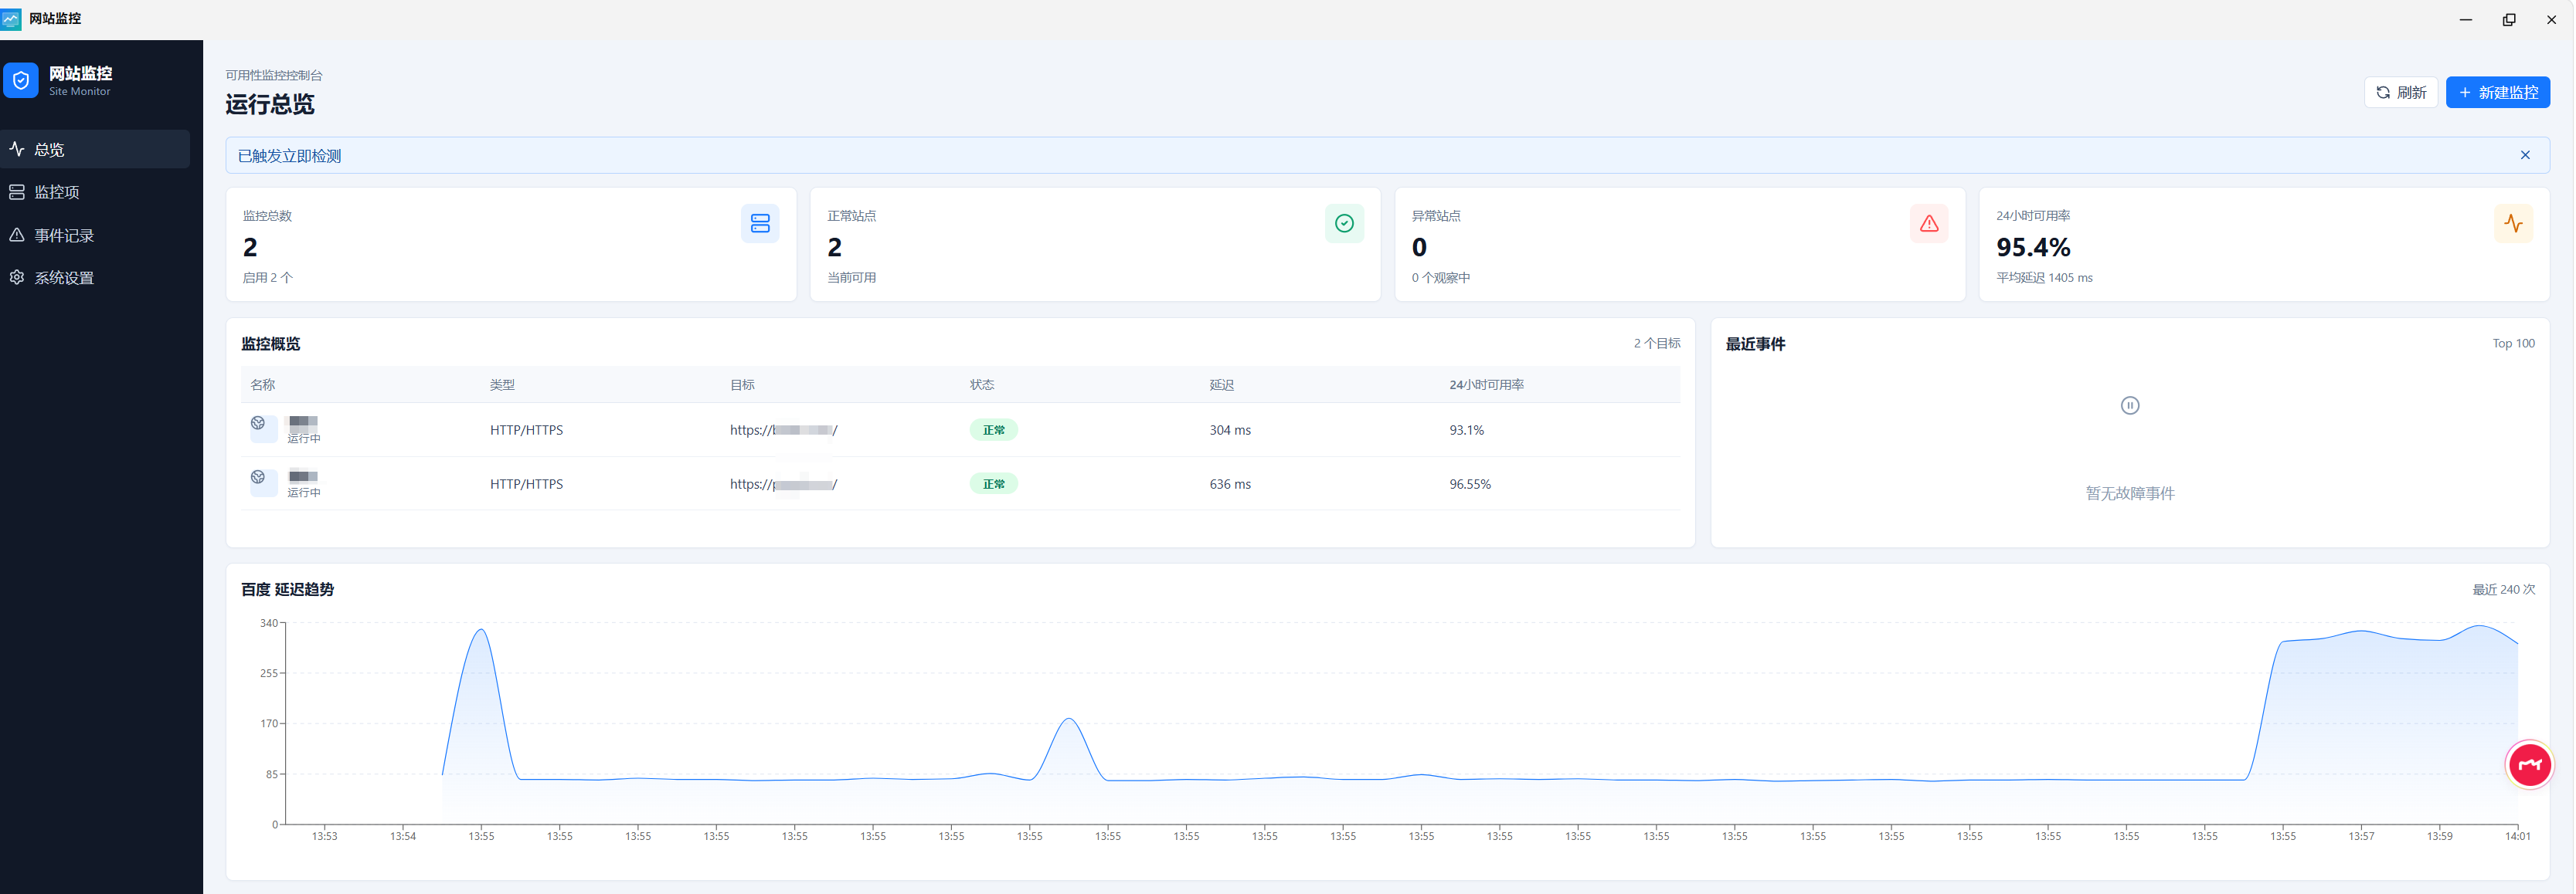Open the 总览 page
The width and height of the screenshot is (2576, 894).
tap(96, 149)
